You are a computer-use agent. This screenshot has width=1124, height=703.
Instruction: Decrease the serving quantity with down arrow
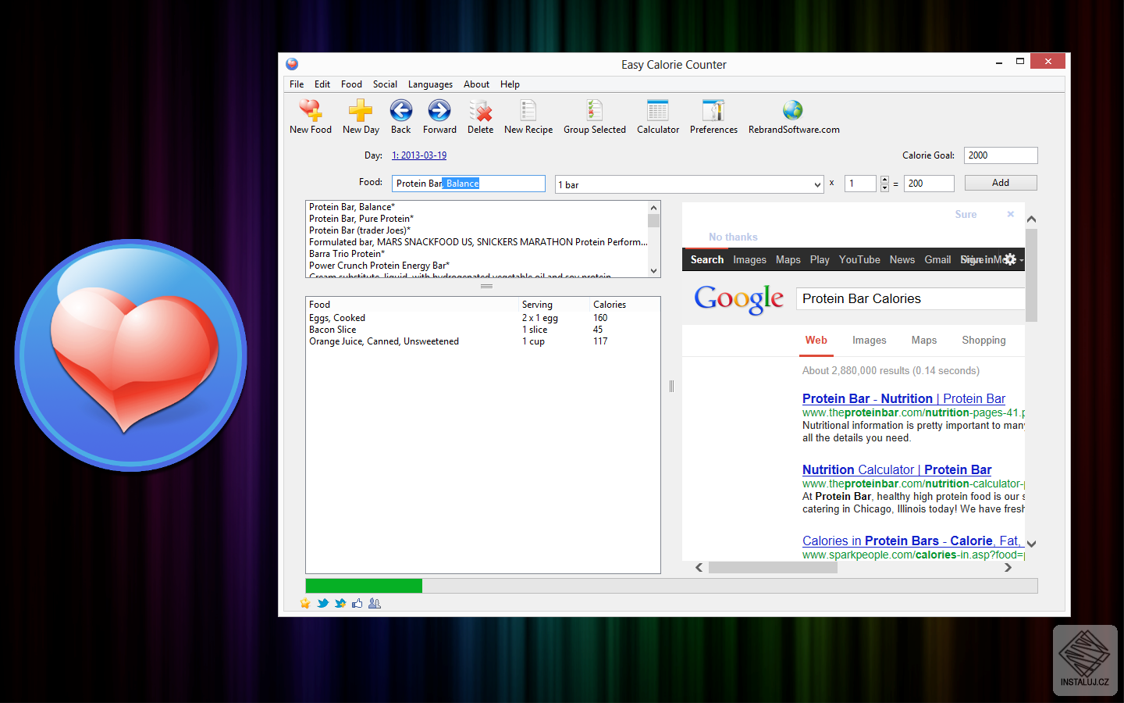tap(884, 187)
